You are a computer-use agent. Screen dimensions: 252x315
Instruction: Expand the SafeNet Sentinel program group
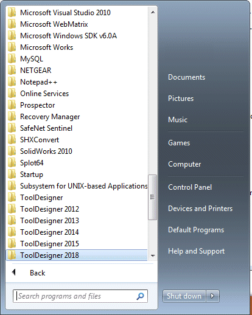pyautogui.click(x=77, y=128)
